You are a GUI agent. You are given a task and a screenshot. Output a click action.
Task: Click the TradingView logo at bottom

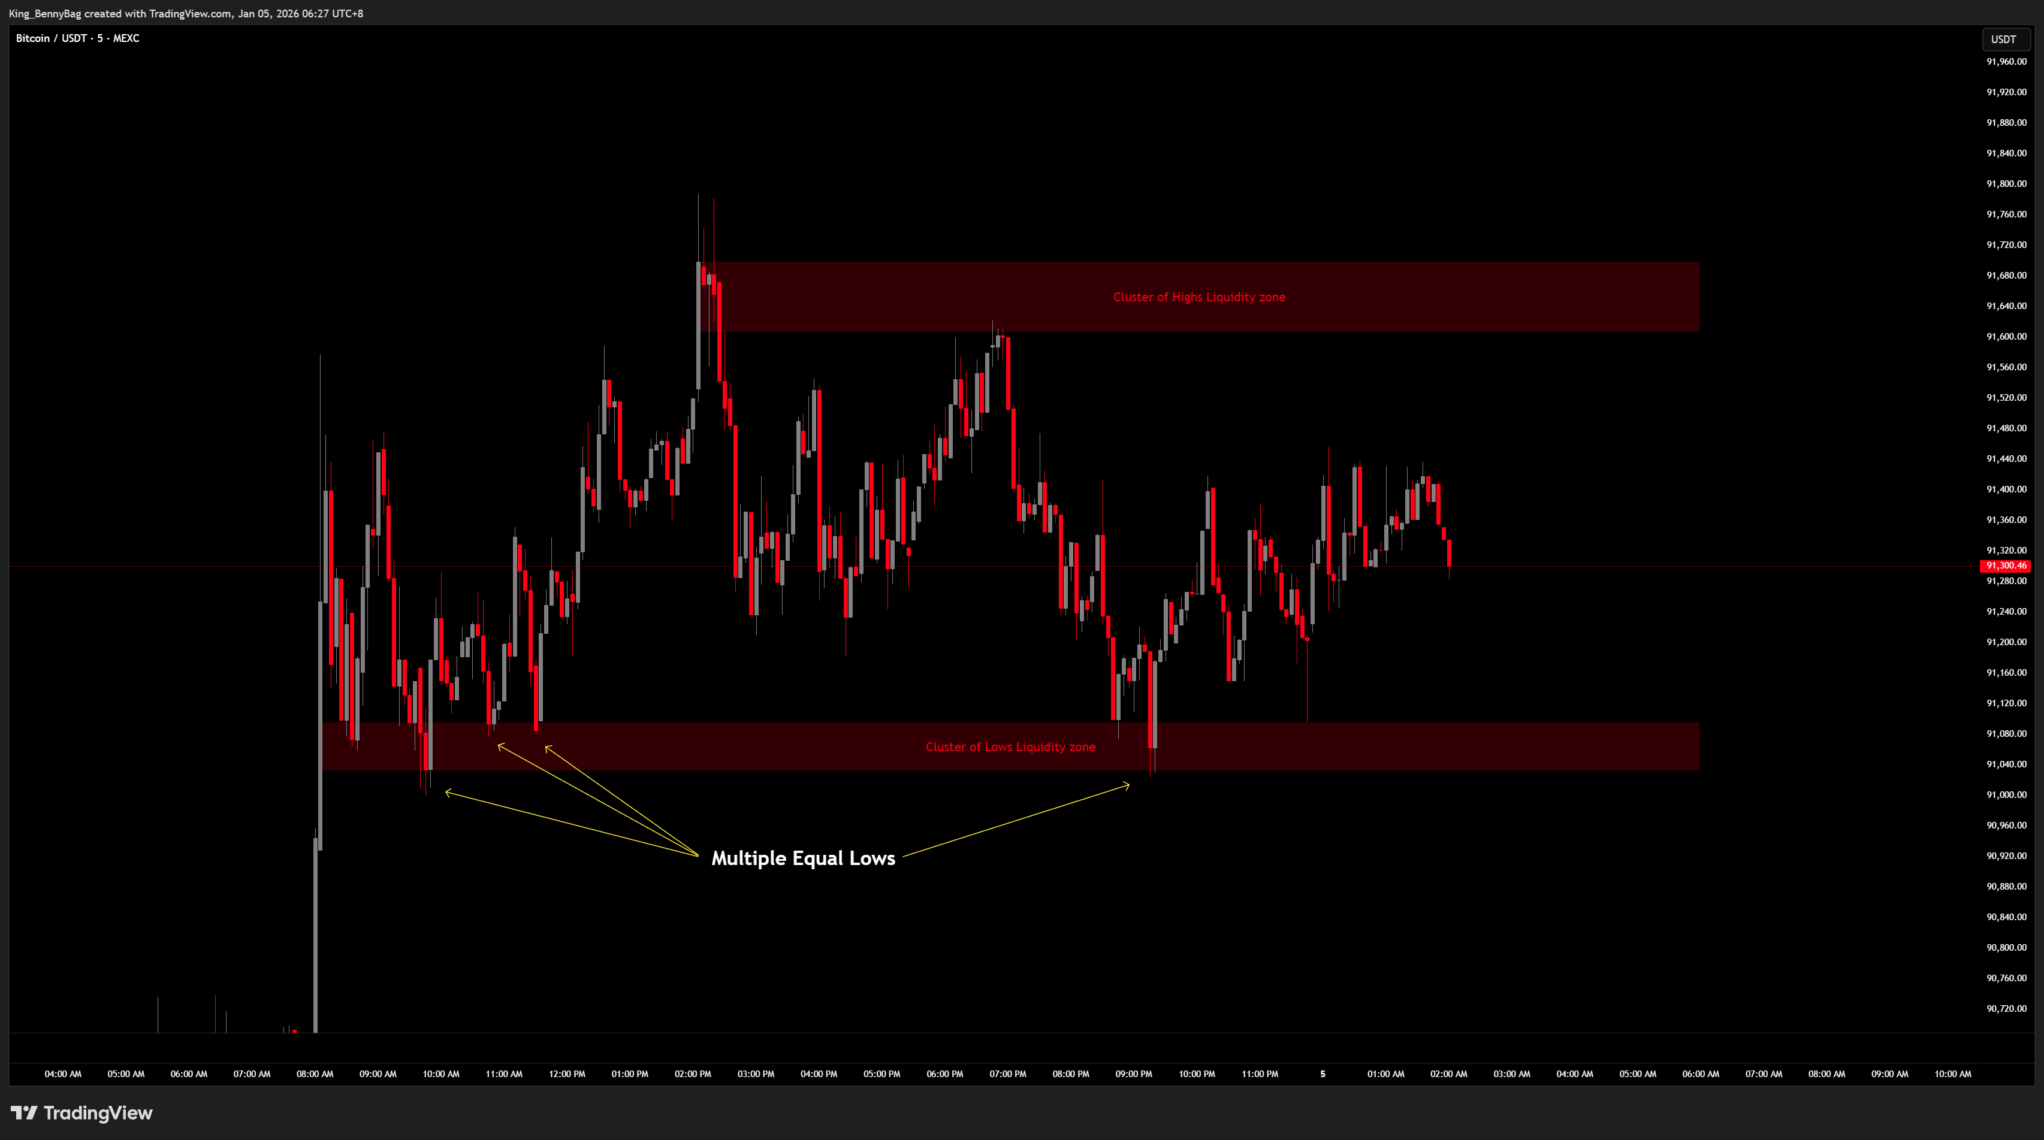pyautogui.click(x=81, y=1113)
